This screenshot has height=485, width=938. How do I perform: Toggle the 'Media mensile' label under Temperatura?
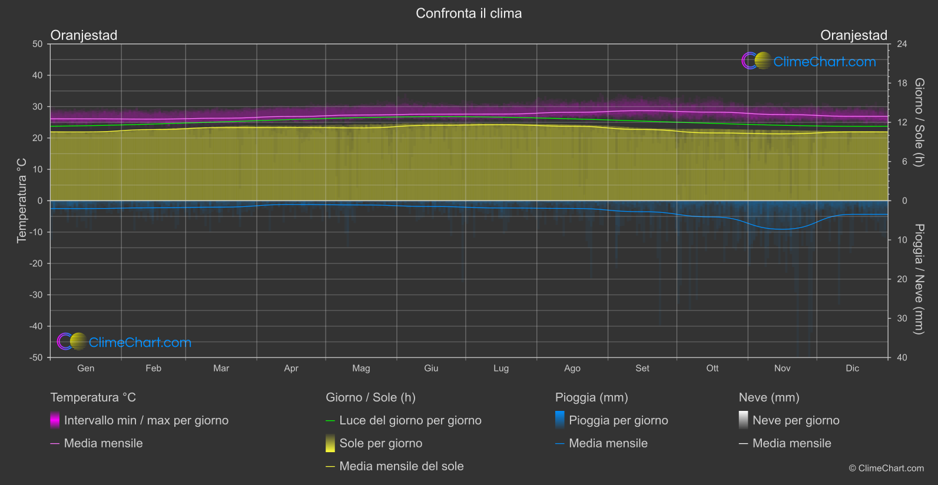103,443
